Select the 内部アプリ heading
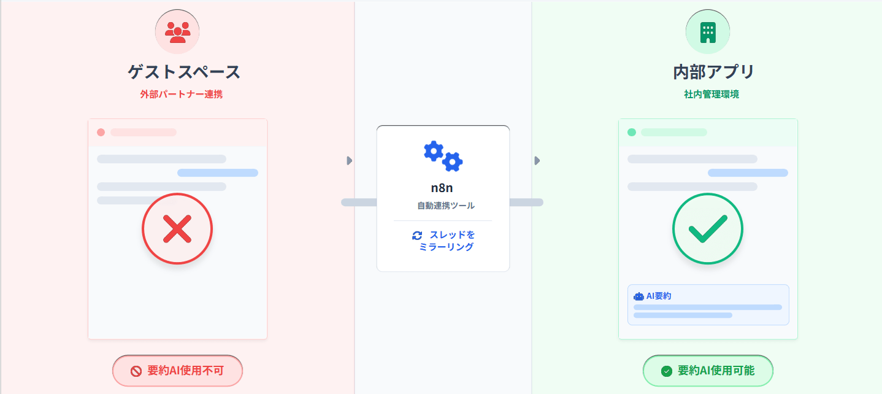Image resolution: width=882 pixels, height=394 pixels. click(x=714, y=72)
